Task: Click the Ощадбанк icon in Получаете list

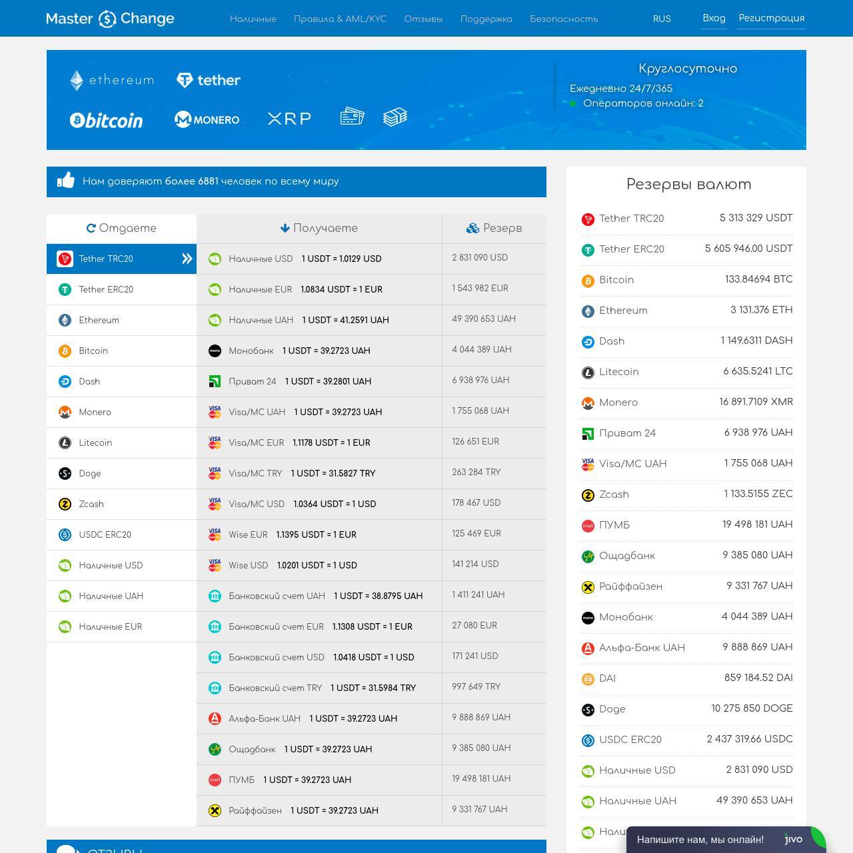Action: 215,749
